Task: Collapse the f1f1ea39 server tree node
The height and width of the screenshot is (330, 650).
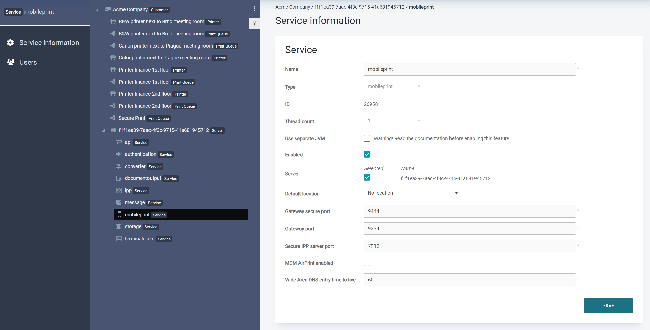Action: pos(103,131)
